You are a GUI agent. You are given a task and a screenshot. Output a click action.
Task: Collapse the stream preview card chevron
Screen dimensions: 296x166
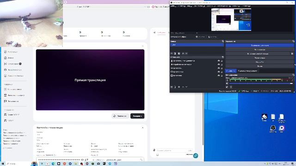coord(143,46)
